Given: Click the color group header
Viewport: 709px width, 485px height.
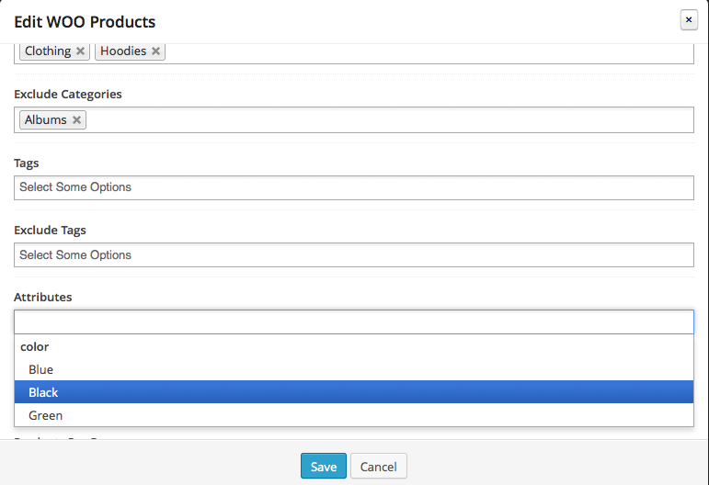Looking at the screenshot, I should point(34,347).
